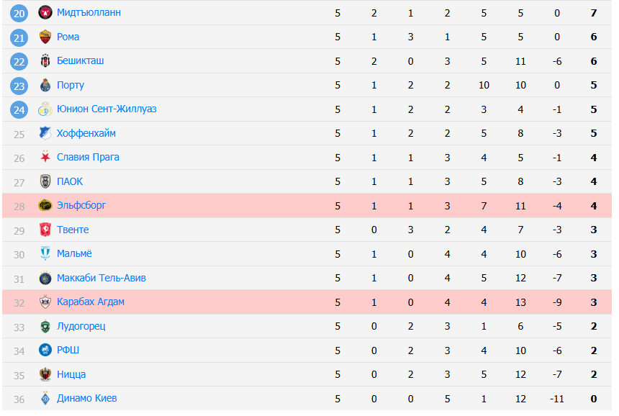Image resolution: width=619 pixels, height=416 pixels.
Task: Open the Маккаби Тель-Авив team link
Action: point(101,278)
